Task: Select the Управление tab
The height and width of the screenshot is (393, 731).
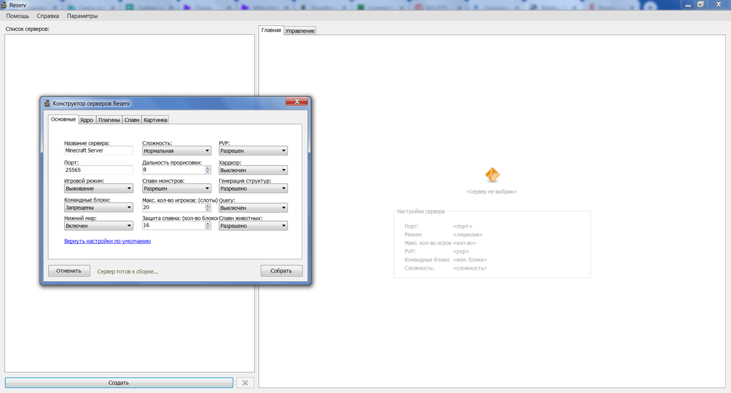Action: pyautogui.click(x=300, y=30)
